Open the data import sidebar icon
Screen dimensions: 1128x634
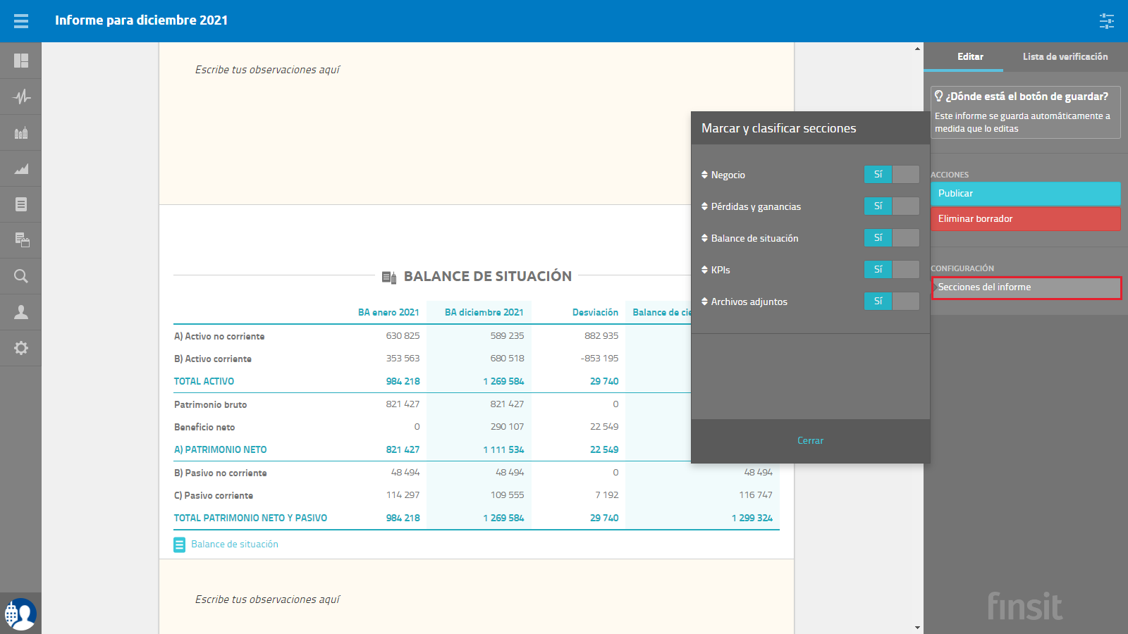pyautogui.click(x=22, y=240)
